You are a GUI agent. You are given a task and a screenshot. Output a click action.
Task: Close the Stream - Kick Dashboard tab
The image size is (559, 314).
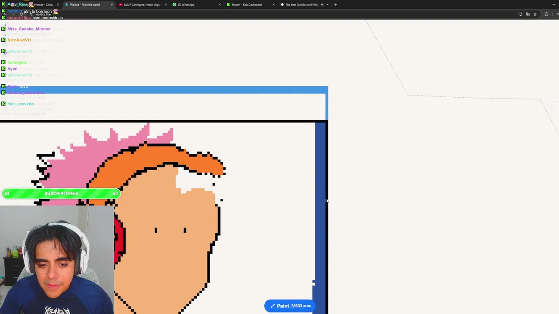[273, 4]
